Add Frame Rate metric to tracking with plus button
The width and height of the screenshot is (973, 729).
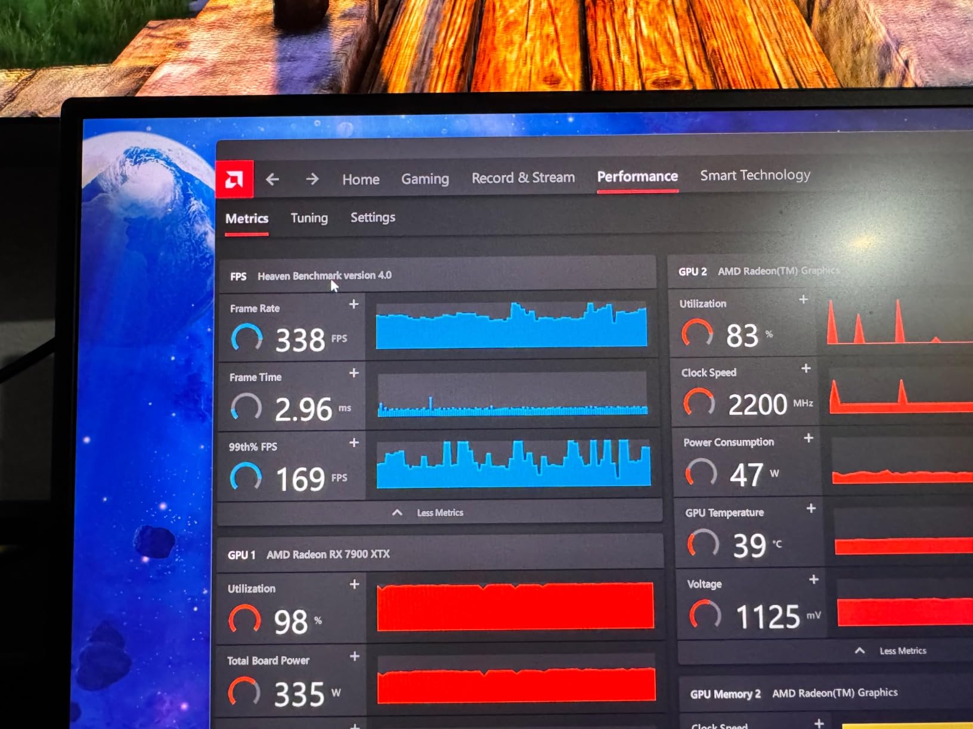[x=354, y=304]
